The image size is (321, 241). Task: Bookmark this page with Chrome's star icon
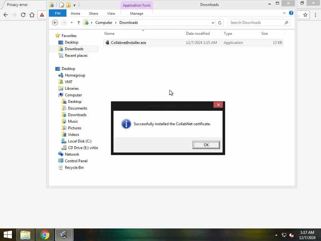click(x=305, y=15)
